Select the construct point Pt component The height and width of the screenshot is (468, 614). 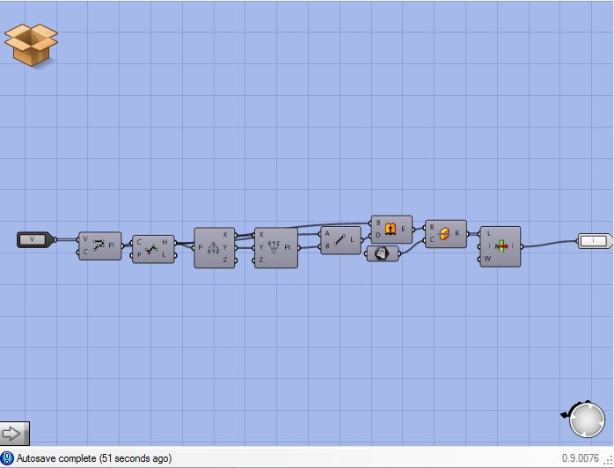coord(274,248)
